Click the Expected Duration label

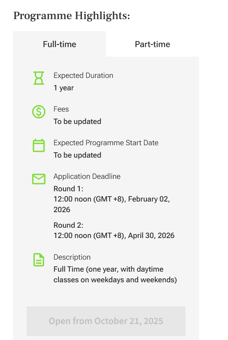coord(83,75)
